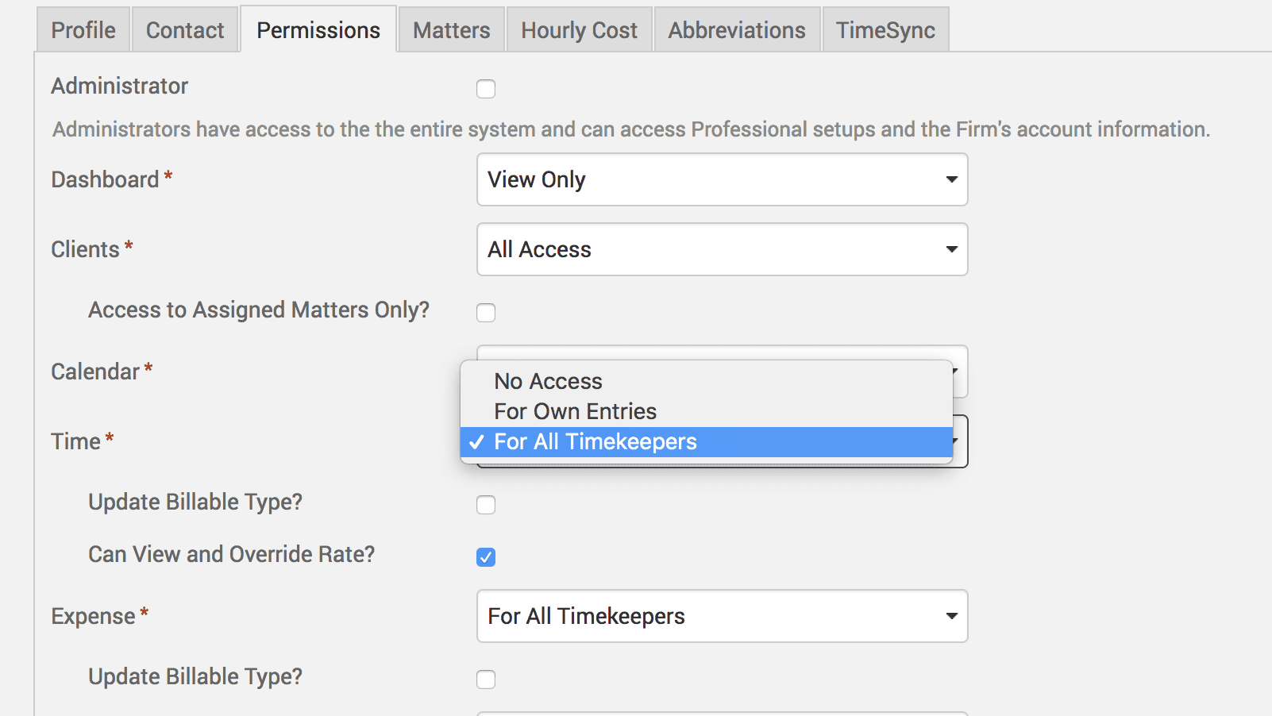Image resolution: width=1272 pixels, height=716 pixels.
Task: Switch to the Abbreviations tab
Action: click(737, 30)
